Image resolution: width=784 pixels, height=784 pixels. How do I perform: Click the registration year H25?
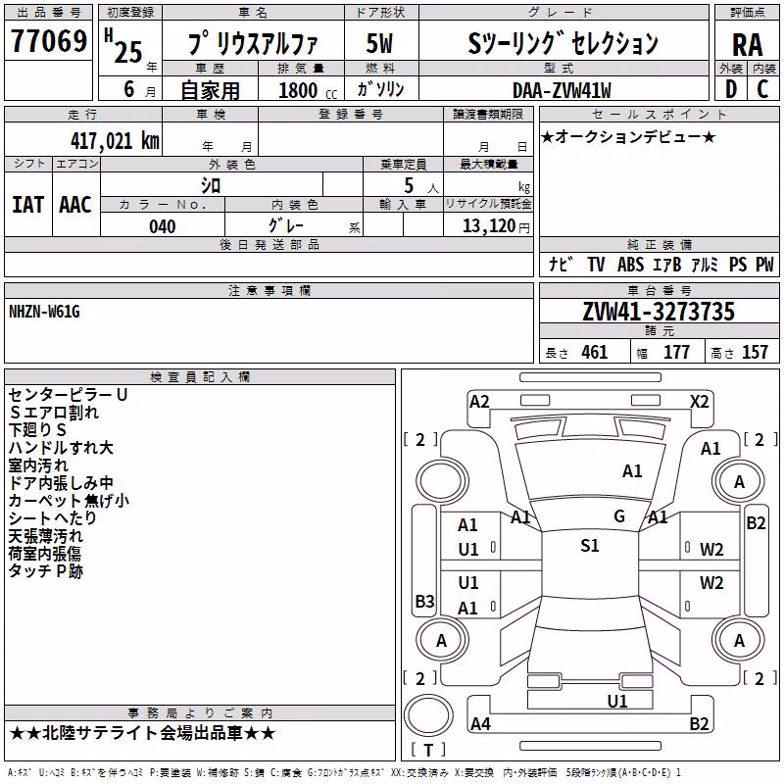click(124, 47)
